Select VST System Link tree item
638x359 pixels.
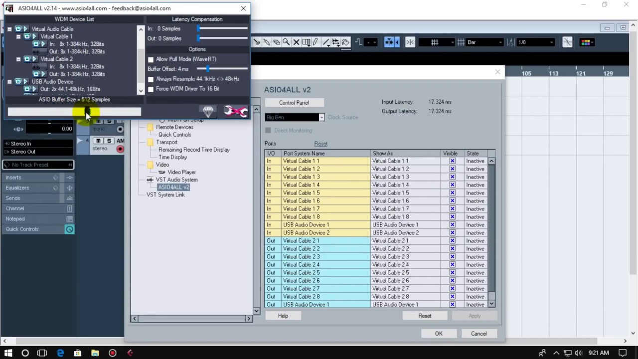(165, 194)
